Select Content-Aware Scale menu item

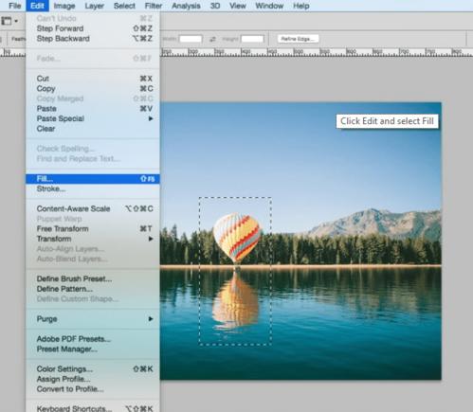93,208
